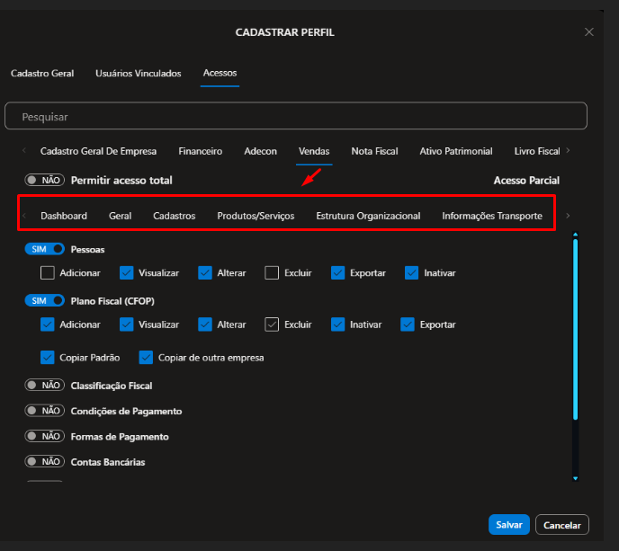The height and width of the screenshot is (551, 619).
Task: Click the permissions list scrollbar up arrow
Action: pos(575,236)
